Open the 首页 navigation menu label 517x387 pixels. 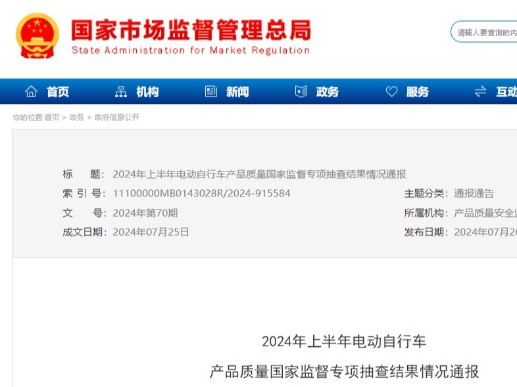(x=58, y=92)
